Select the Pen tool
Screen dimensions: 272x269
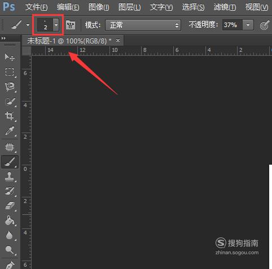pos(10,264)
